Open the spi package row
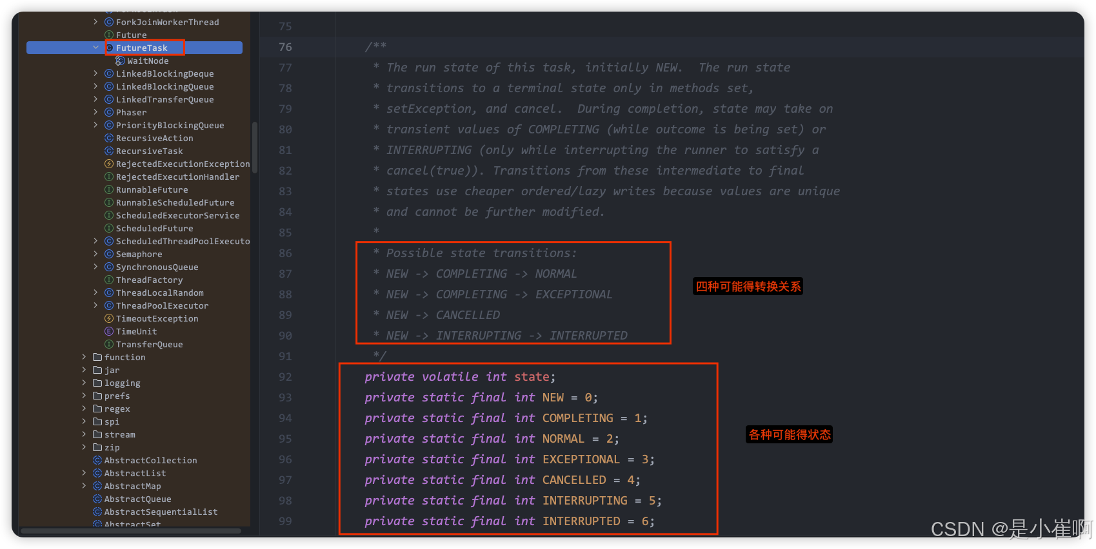Viewport: 1096px width, 549px height. click(x=112, y=421)
